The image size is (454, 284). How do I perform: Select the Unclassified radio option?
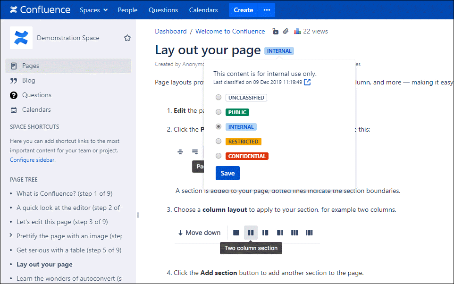pos(218,98)
